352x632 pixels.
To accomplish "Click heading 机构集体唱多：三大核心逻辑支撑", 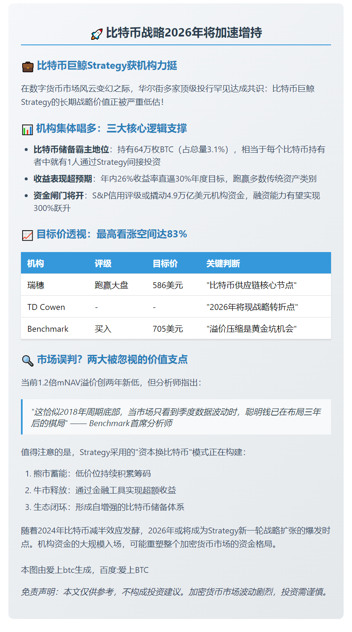I will pyautogui.click(x=111, y=129).
